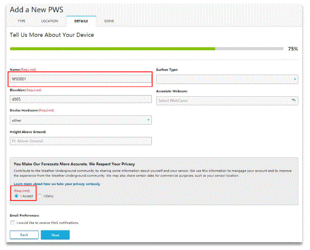Open the Select WebCams combo box
Viewport: 310px width, 250px height.
(x=227, y=100)
